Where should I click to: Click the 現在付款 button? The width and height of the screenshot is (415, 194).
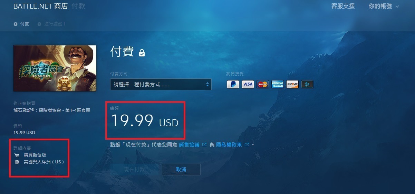coord(135,170)
